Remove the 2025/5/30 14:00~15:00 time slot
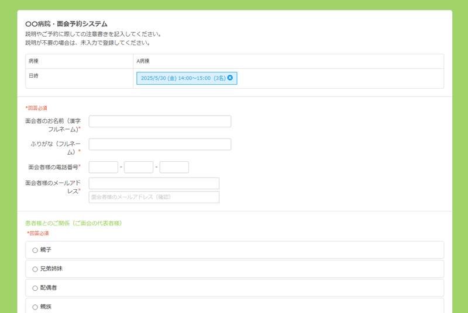The height and width of the screenshot is (313, 468). [x=230, y=78]
